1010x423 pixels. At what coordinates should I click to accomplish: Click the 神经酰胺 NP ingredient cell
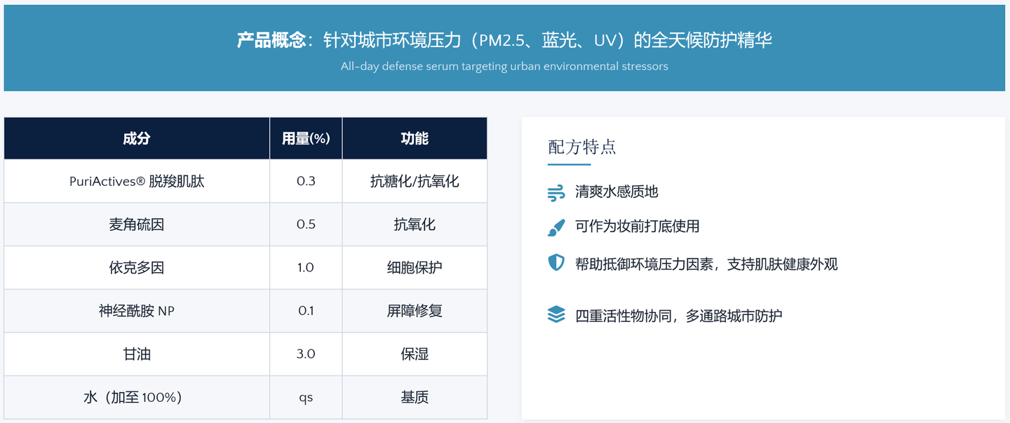click(x=137, y=311)
